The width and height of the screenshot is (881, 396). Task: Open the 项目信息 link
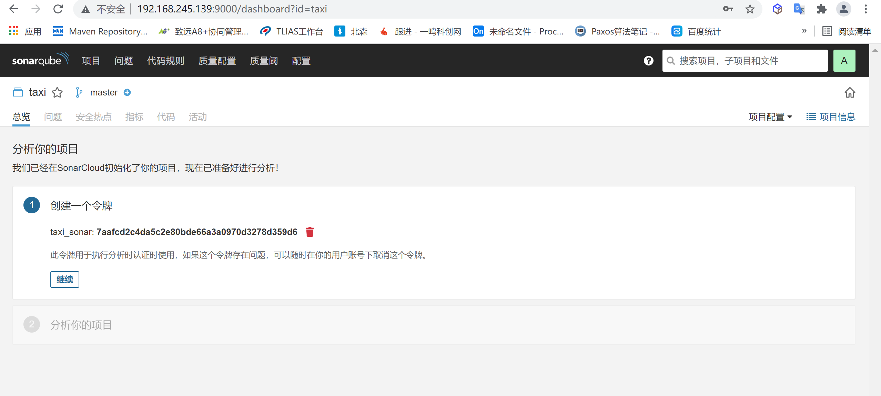(831, 117)
